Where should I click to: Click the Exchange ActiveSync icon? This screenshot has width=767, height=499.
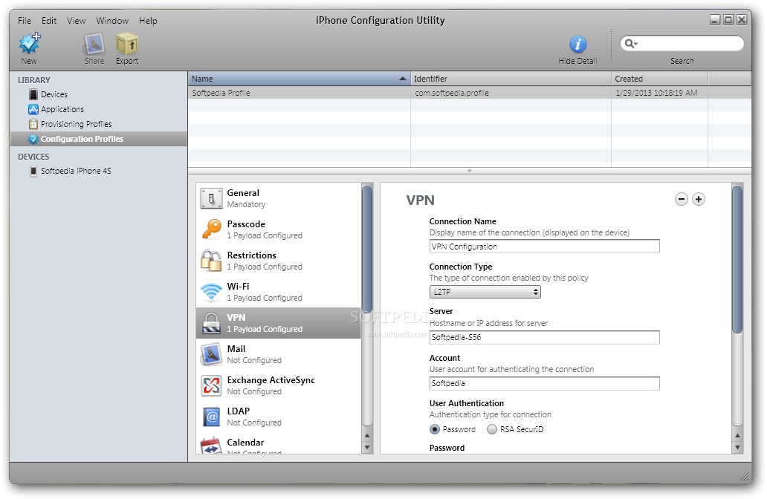211,385
